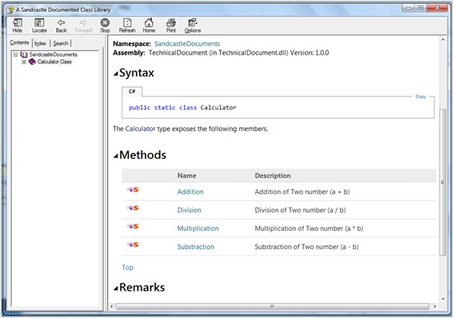Click the Hide toolbar icon
The width and height of the screenshot is (454, 318).
(17, 25)
